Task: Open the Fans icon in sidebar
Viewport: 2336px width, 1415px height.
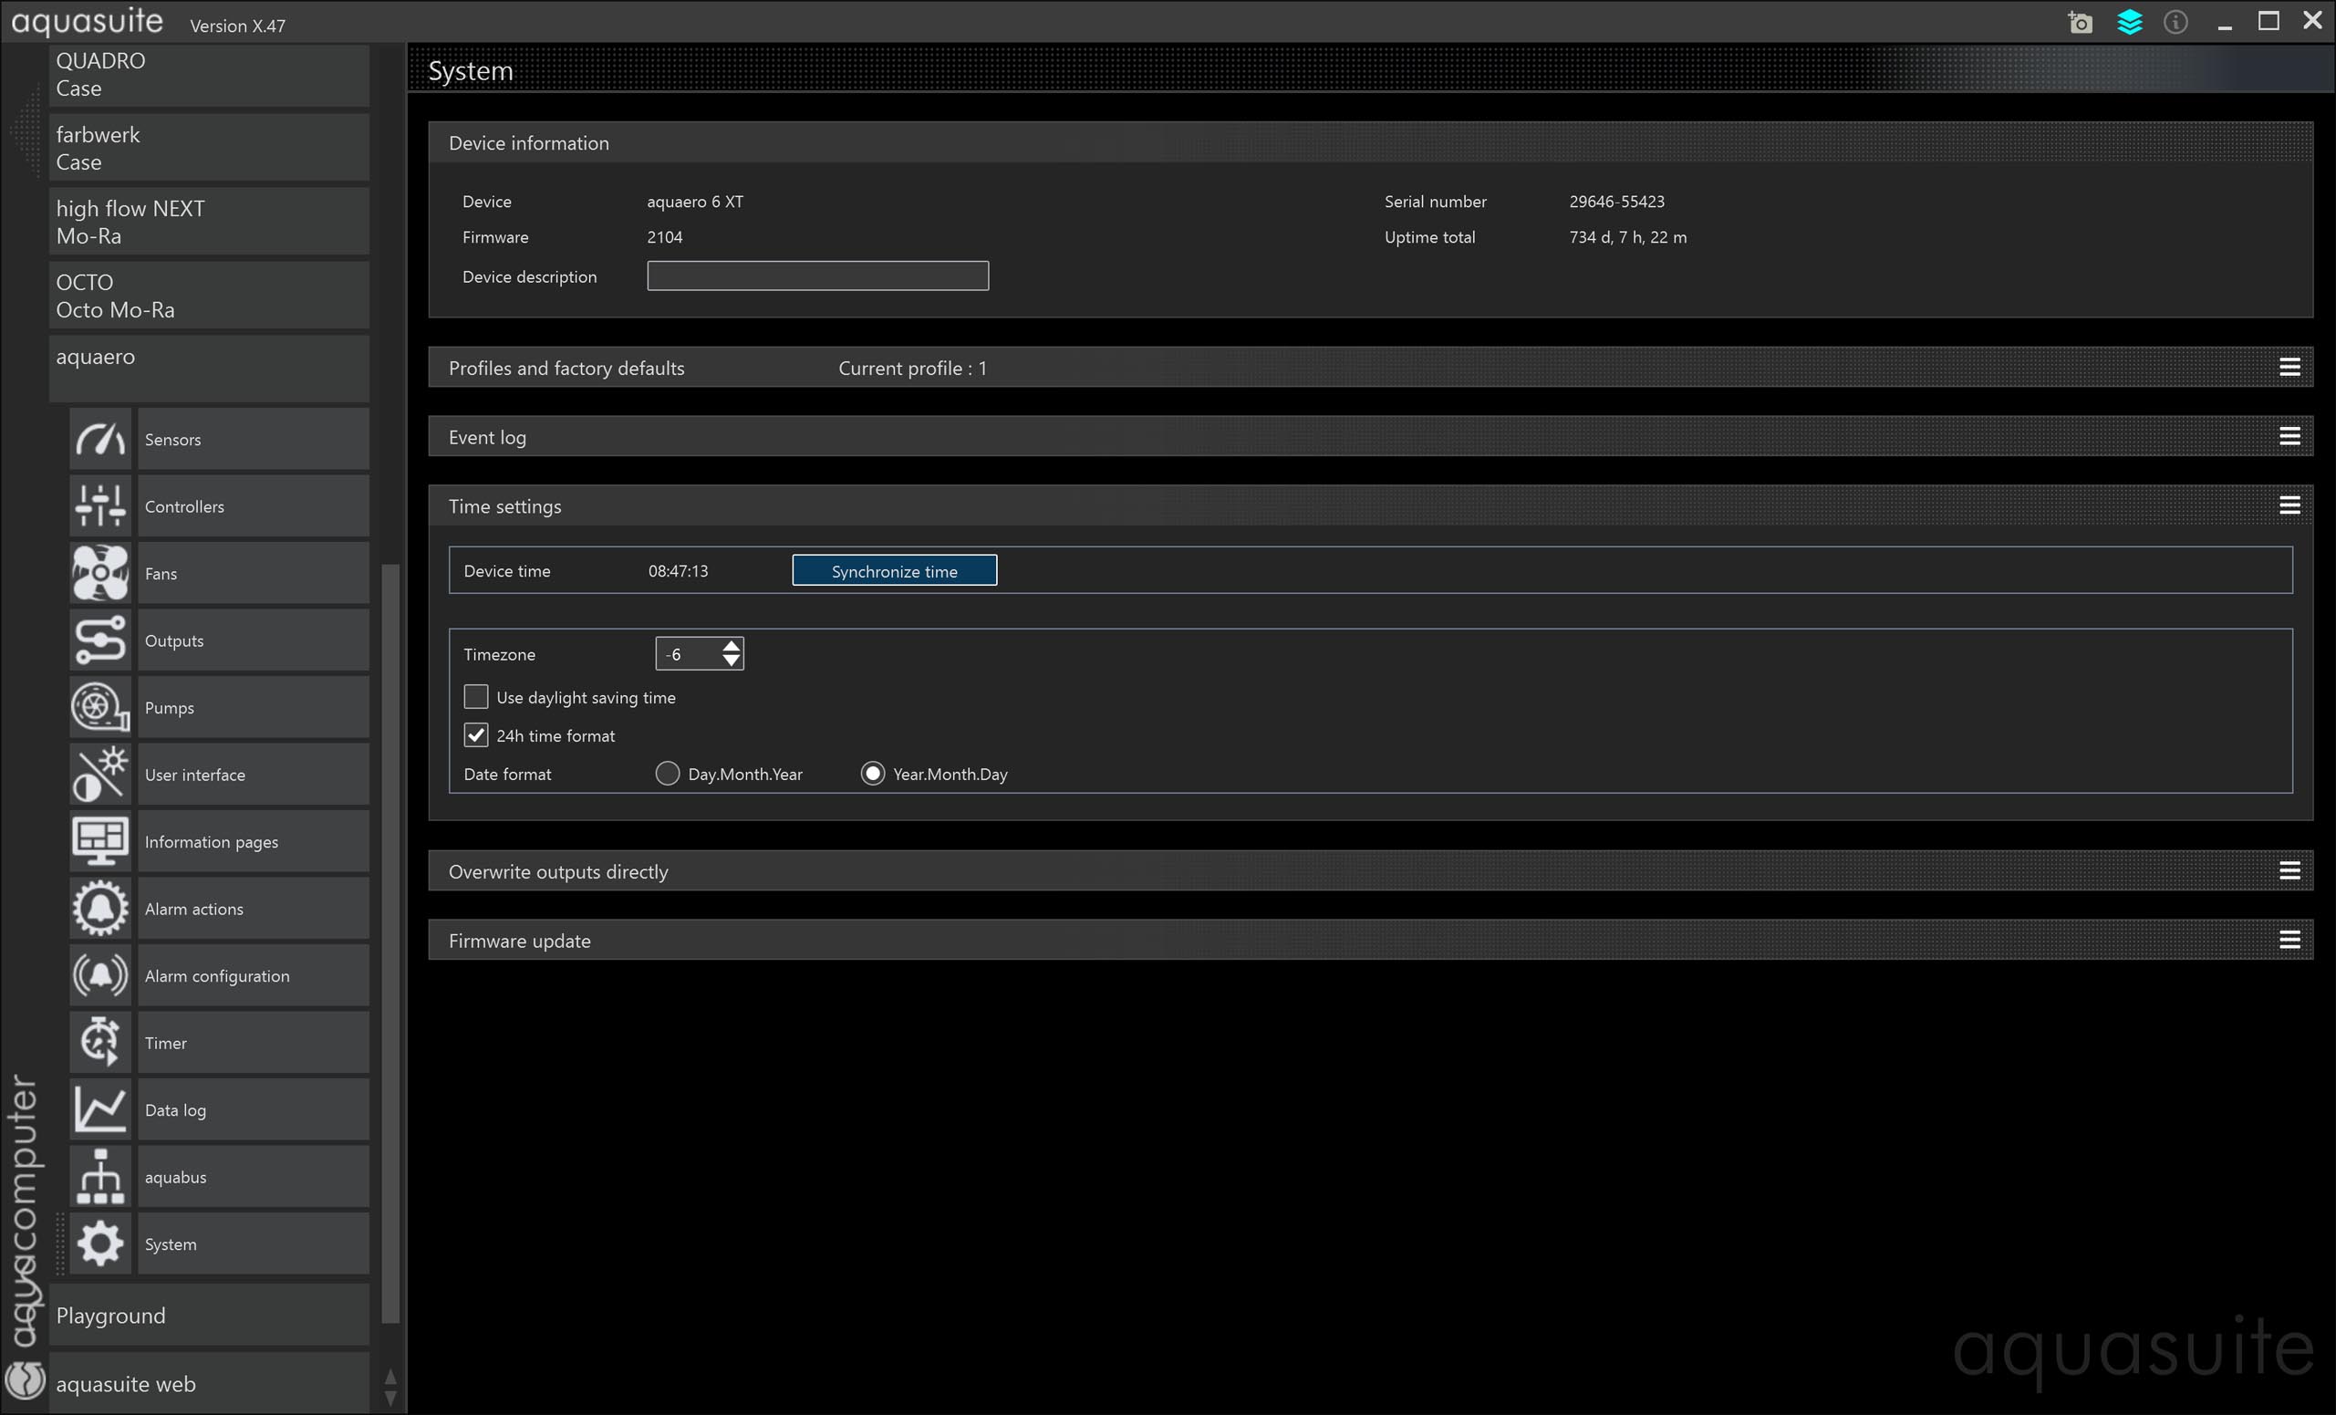Action: (x=99, y=573)
